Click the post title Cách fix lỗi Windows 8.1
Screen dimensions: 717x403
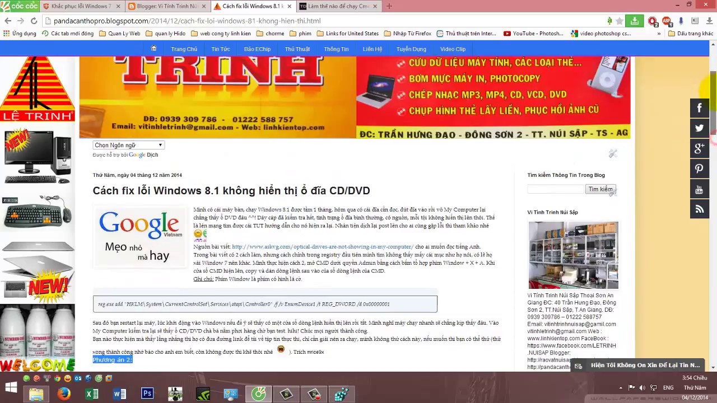(231, 191)
